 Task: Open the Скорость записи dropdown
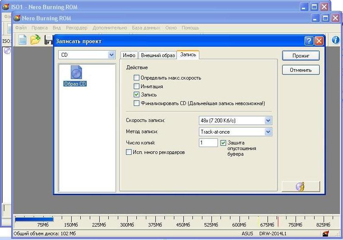click(x=268, y=120)
